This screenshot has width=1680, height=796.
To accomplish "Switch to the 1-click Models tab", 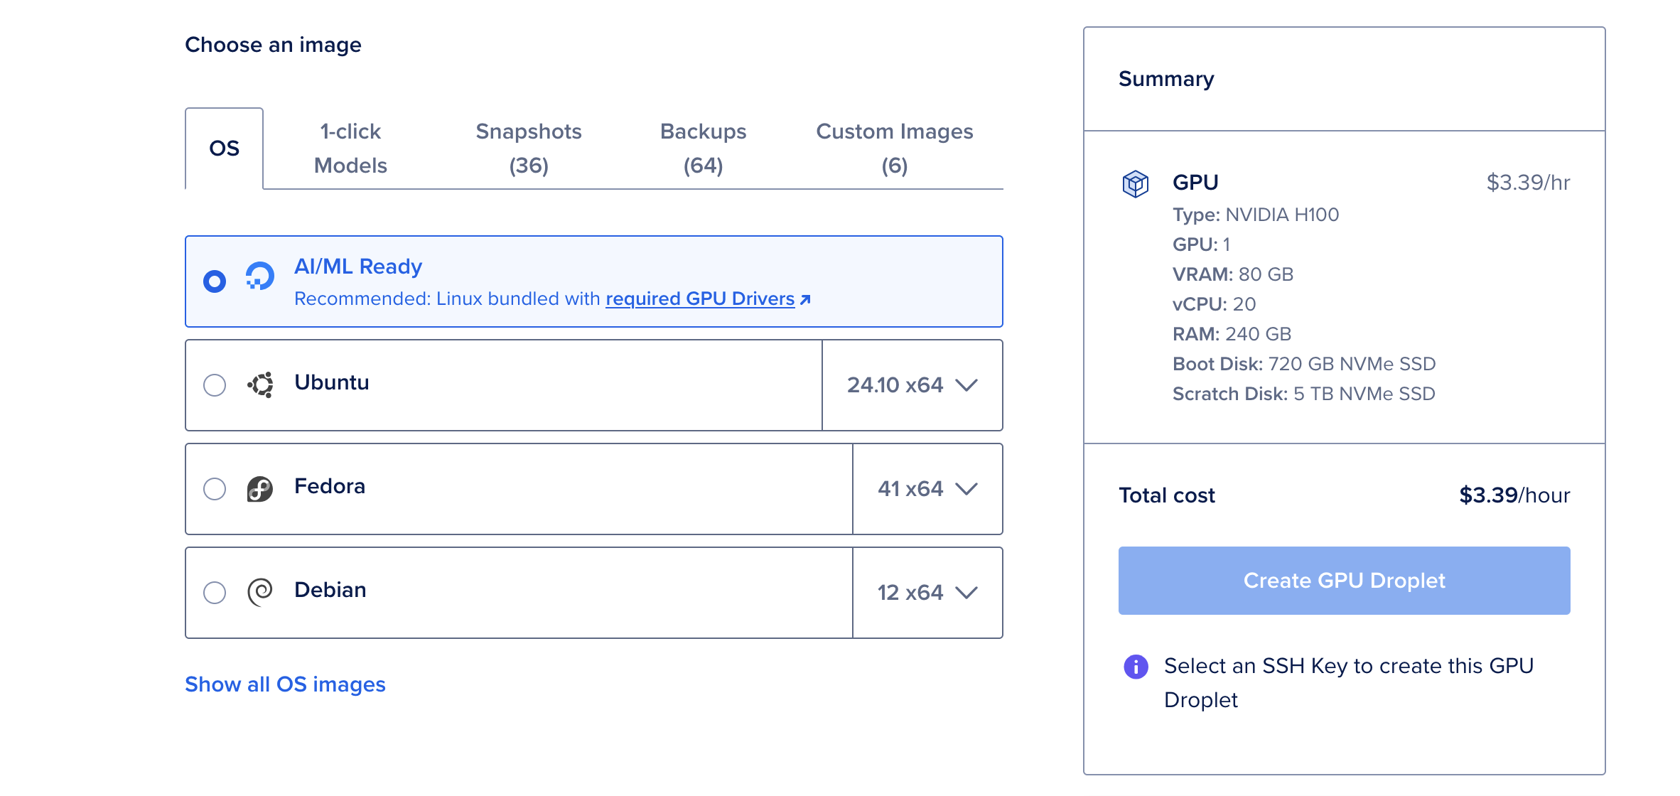I will pos(350,149).
